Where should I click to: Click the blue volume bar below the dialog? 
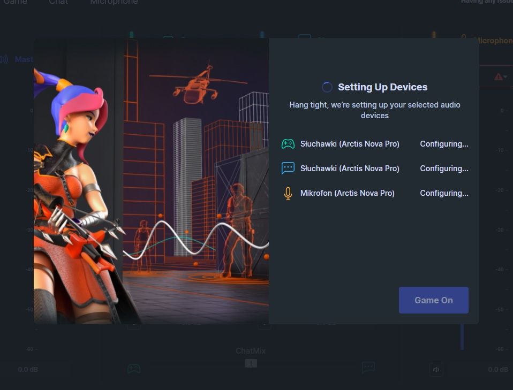click(462, 337)
